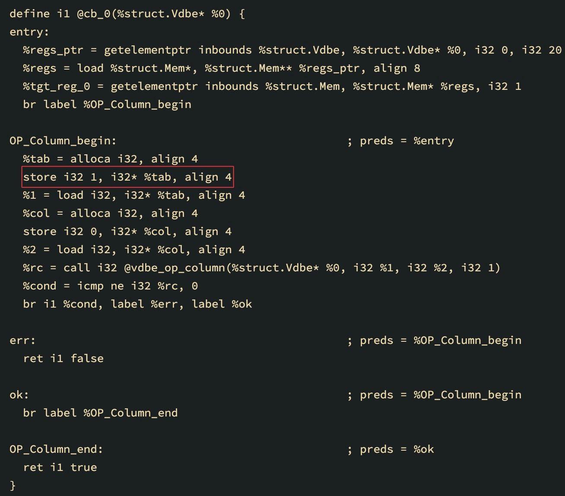Click the entry: block label
Image resolution: width=565 pixels, height=496 pixels.
point(29,32)
